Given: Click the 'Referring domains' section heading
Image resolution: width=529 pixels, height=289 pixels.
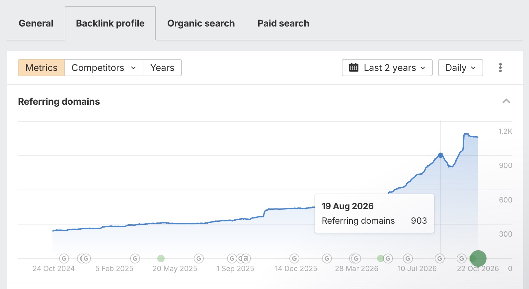Looking at the screenshot, I should [59, 101].
